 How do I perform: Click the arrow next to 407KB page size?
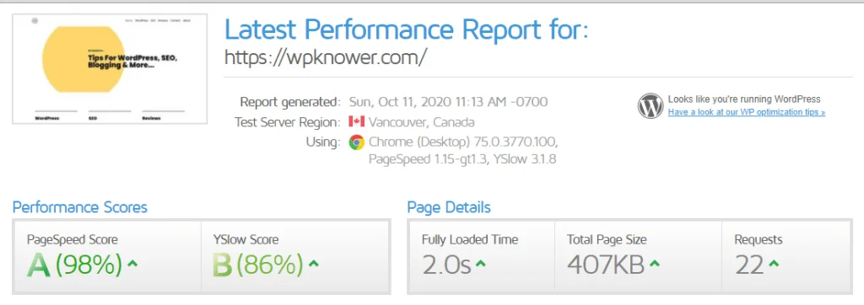pos(654,264)
